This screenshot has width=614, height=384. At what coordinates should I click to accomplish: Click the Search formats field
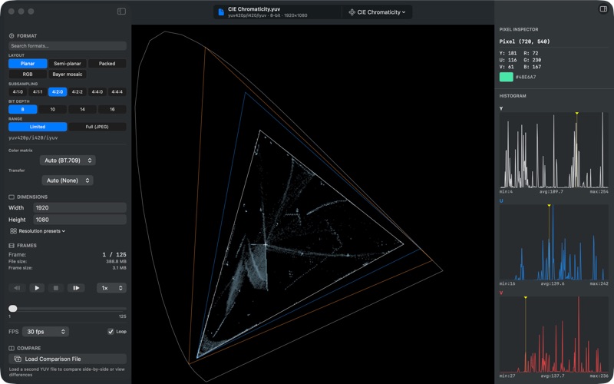click(68, 46)
